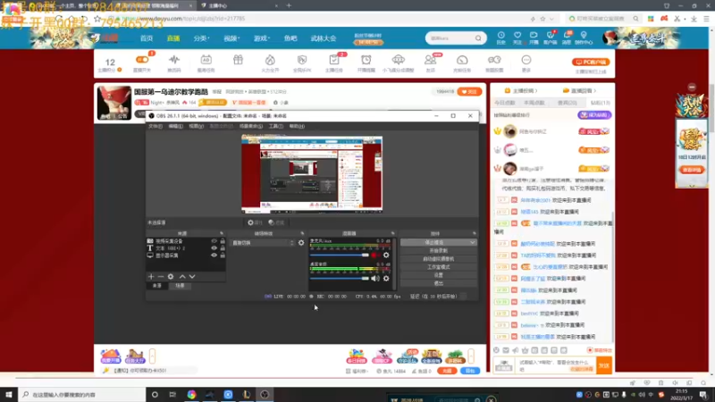Image resolution: width=715 pixels, height=402 pixels.
Task: Click the gift box icon in streamer toolbar
Action: click(x=238, y=60)
